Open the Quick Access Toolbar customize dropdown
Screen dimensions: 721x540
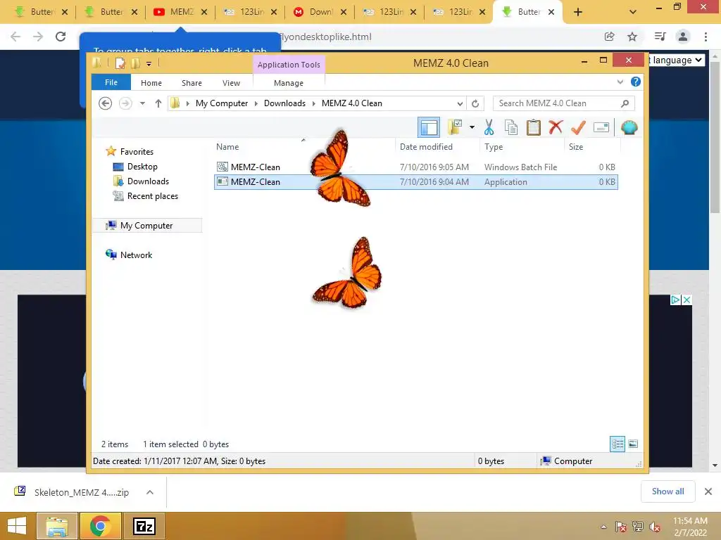(x=149, y=64)
